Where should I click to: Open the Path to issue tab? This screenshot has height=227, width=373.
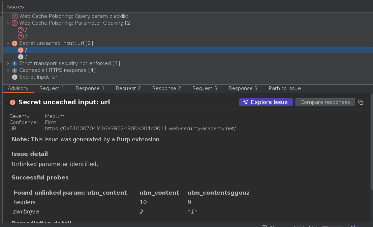[284, 88]
